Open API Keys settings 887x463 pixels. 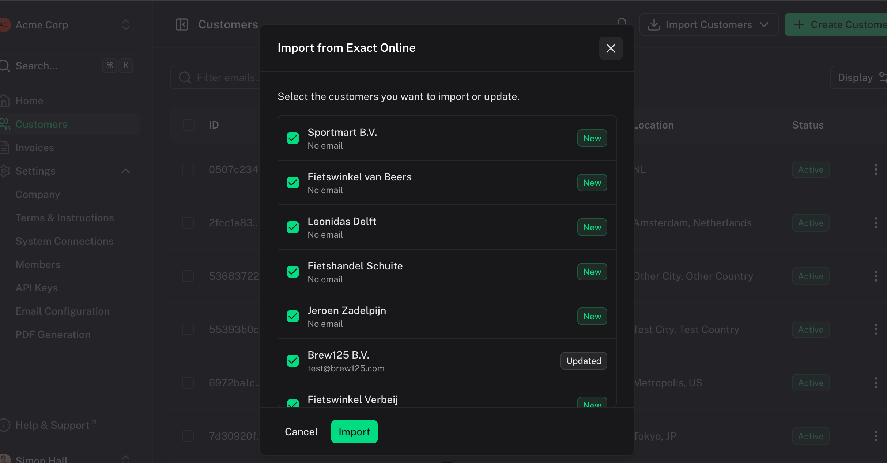pos(37,288)
